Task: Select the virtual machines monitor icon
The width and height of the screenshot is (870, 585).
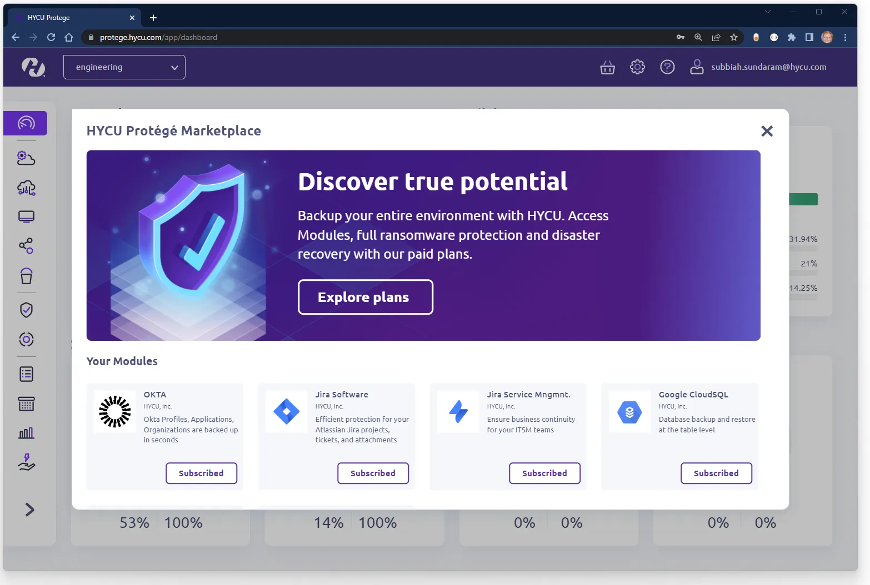Action: pos(26,216)
